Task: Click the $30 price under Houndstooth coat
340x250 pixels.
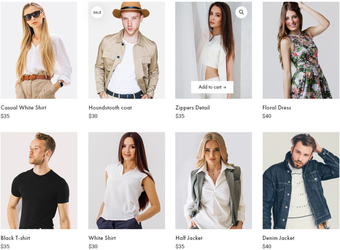Action: [93, 116]
